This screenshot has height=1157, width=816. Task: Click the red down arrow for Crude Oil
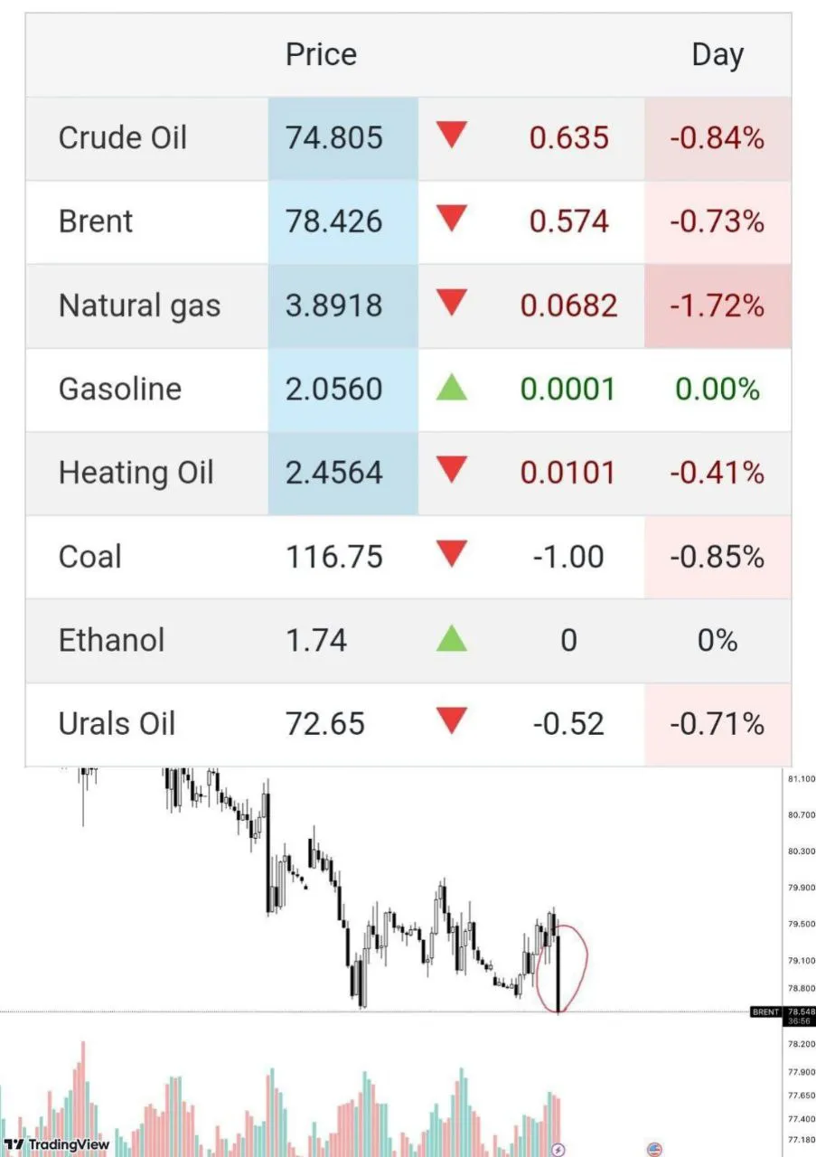click(451, 136)
